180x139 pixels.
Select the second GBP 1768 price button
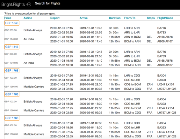pyautogui.click(x=12, y=94)
